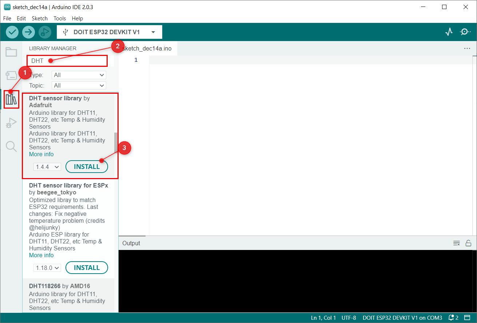
Task: Open the Tools menu
Action: [60, 18]
